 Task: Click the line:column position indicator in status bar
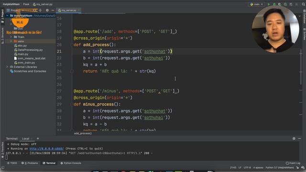233,168
